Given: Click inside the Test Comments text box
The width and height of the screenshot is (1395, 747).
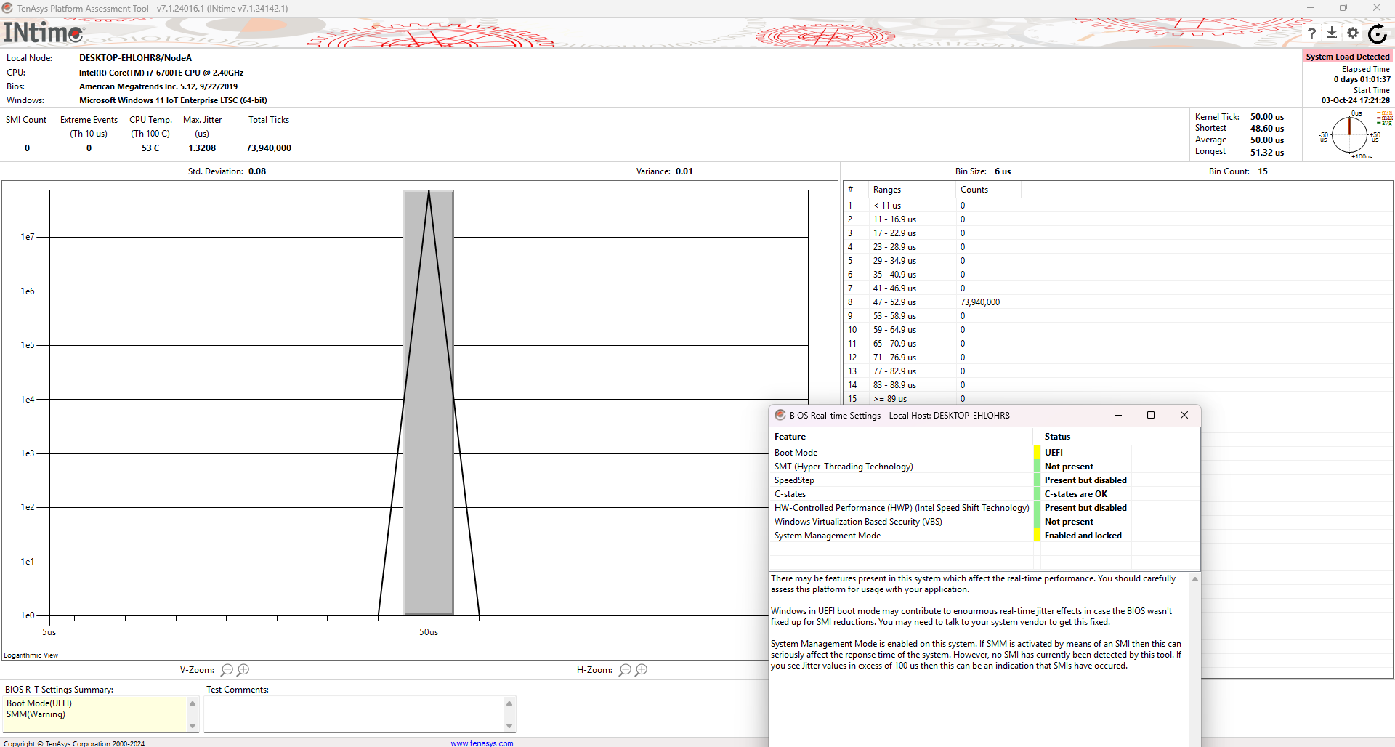Looking at the screenshot, I should (x=354, y=714).
